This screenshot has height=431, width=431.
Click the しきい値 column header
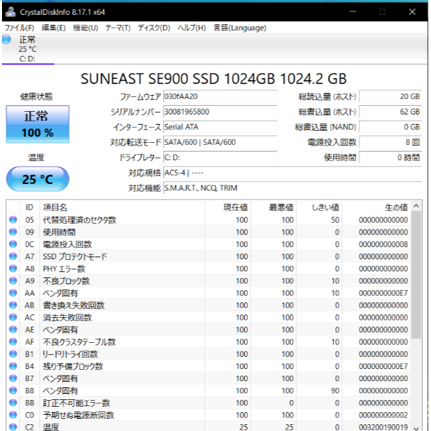(319, 207)
